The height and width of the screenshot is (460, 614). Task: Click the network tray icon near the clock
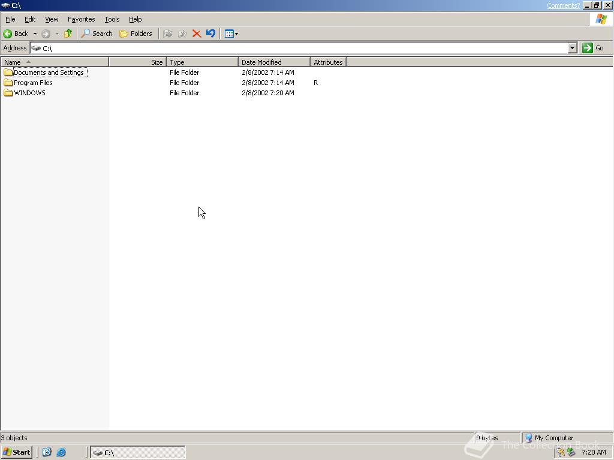click(571, 453)
